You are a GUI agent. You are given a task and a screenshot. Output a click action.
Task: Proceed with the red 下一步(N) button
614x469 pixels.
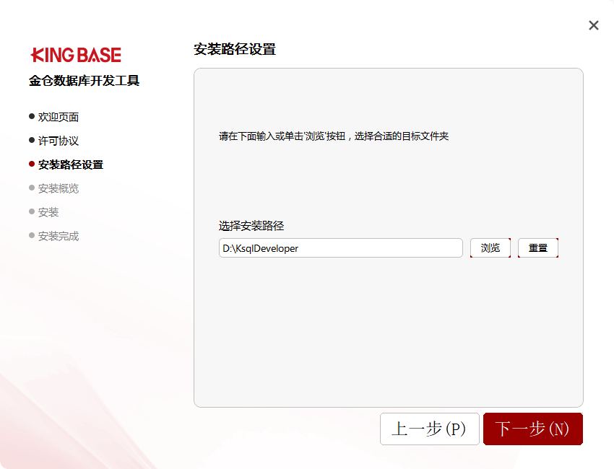[x=532, y=429]
